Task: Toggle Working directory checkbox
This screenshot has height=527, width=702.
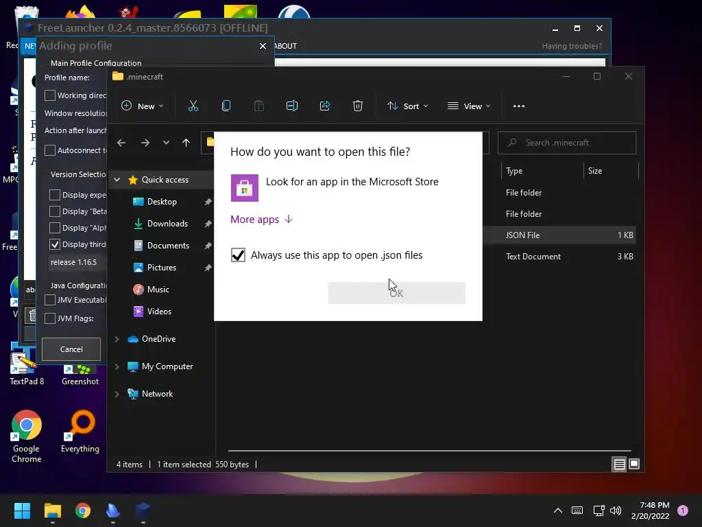Action: tap(50, 95)
